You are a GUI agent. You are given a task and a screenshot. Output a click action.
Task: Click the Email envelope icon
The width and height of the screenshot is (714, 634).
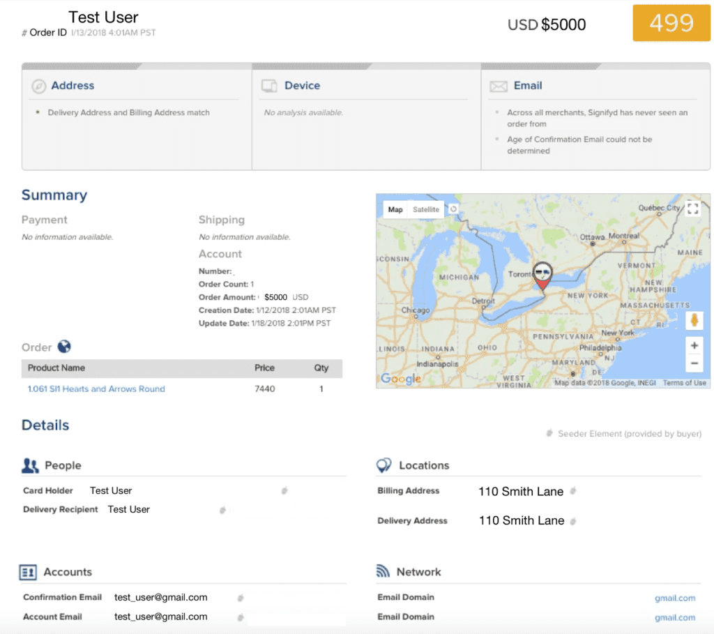pyautogui.click(x=498, y=86)
